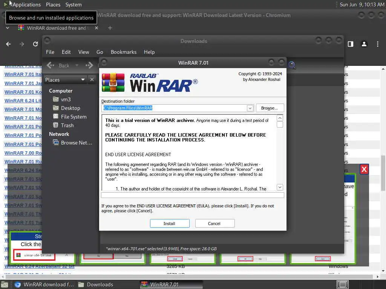Open the Bookmarks menu in Downloads window
Screen dimensions: 386x289
[124, 52]
